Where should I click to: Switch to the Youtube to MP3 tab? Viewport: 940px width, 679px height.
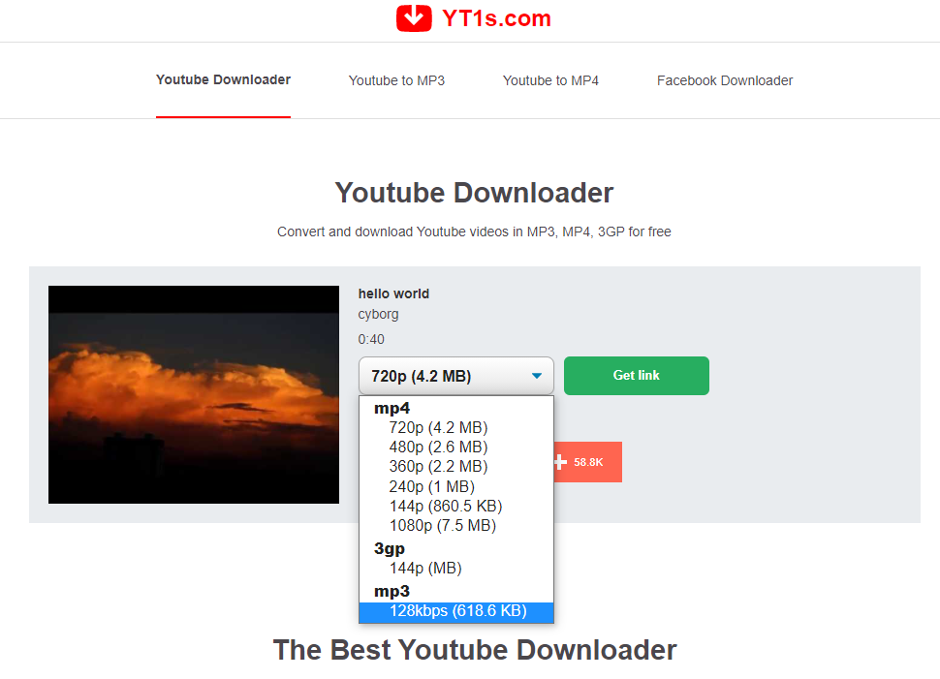coord(396,80)
